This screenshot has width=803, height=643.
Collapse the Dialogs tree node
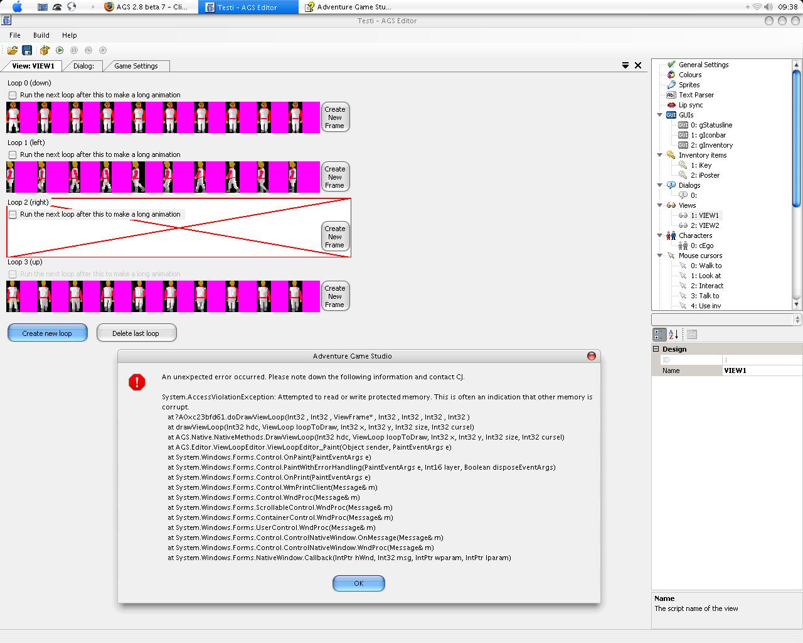tap(659, 185)
